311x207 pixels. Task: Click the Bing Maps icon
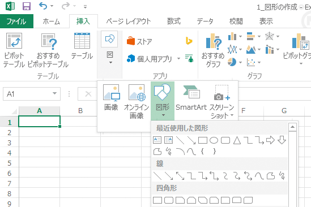(x=189, y=41)
